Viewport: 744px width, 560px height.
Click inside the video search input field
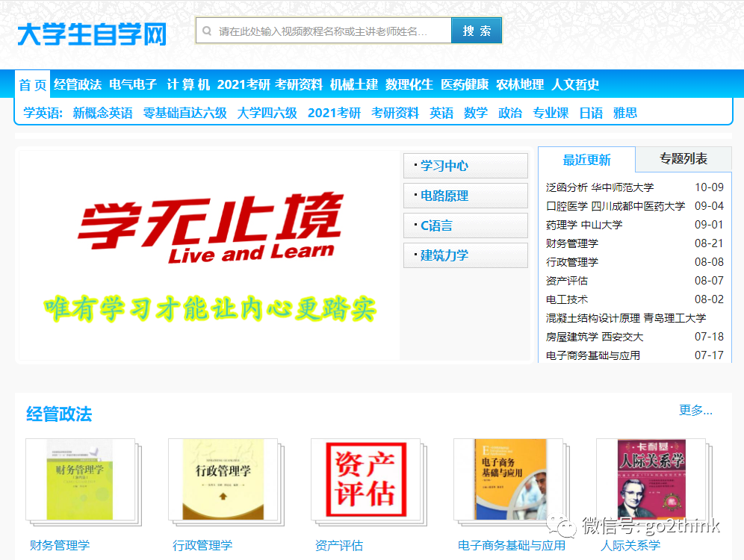tap(321, 31)
